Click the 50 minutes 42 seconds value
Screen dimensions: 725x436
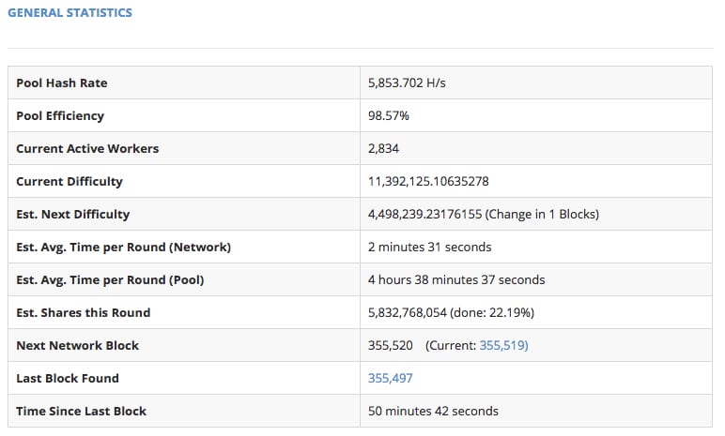point(433,412)
